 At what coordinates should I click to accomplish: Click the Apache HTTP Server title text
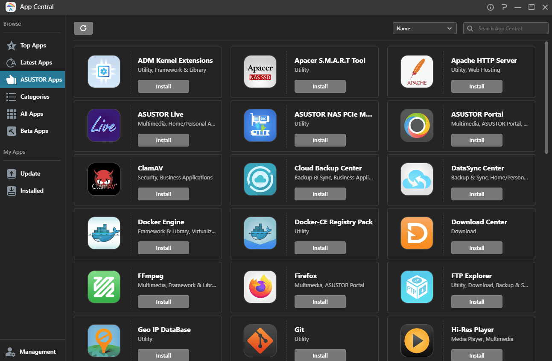[484, 61]
